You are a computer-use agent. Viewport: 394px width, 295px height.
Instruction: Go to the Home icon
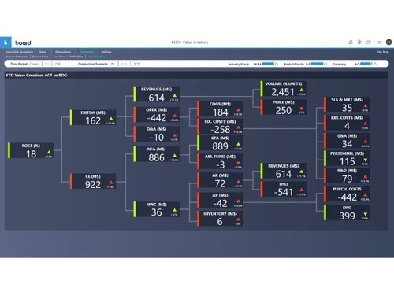pos(351,42)
